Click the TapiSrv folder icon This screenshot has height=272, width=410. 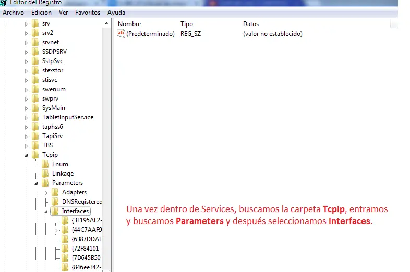35,136
